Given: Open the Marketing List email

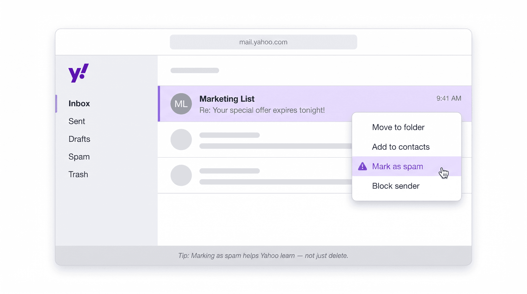Looking at the screenshot, I should 227,99.
